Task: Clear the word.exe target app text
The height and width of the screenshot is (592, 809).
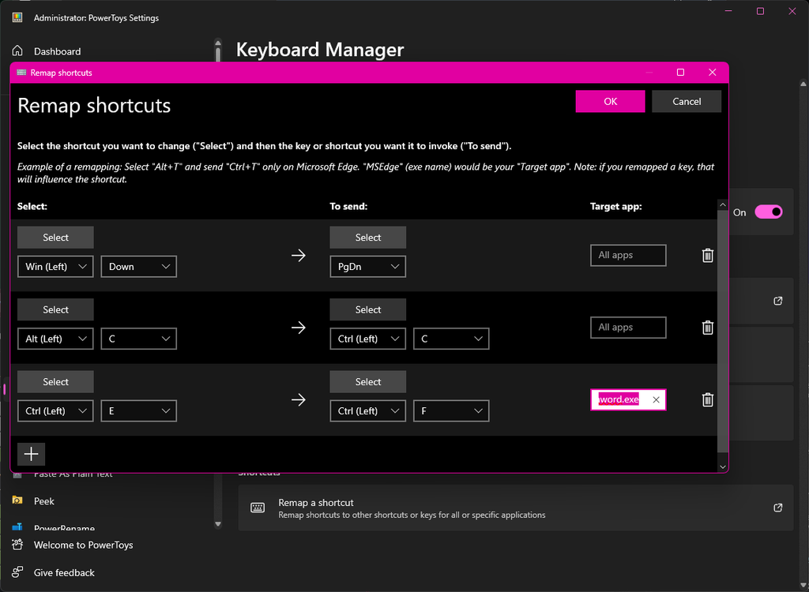Action: [656, 399]
